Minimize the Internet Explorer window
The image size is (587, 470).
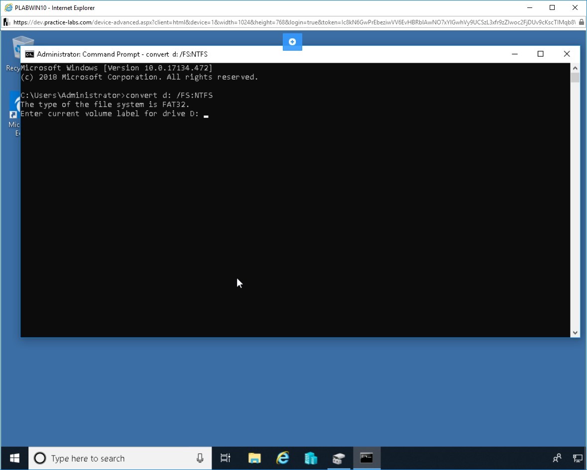[x=530, y=7]
